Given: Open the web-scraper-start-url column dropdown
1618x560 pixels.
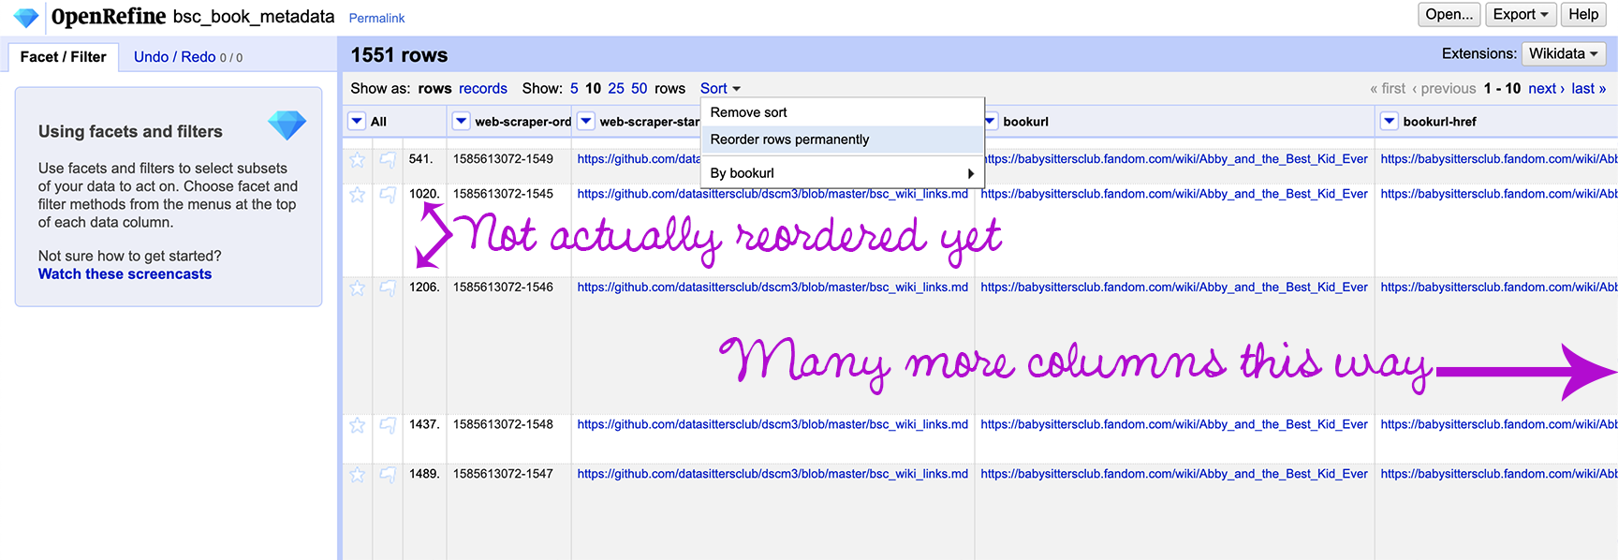Looking at the screenshot, I should pos(586,121).
